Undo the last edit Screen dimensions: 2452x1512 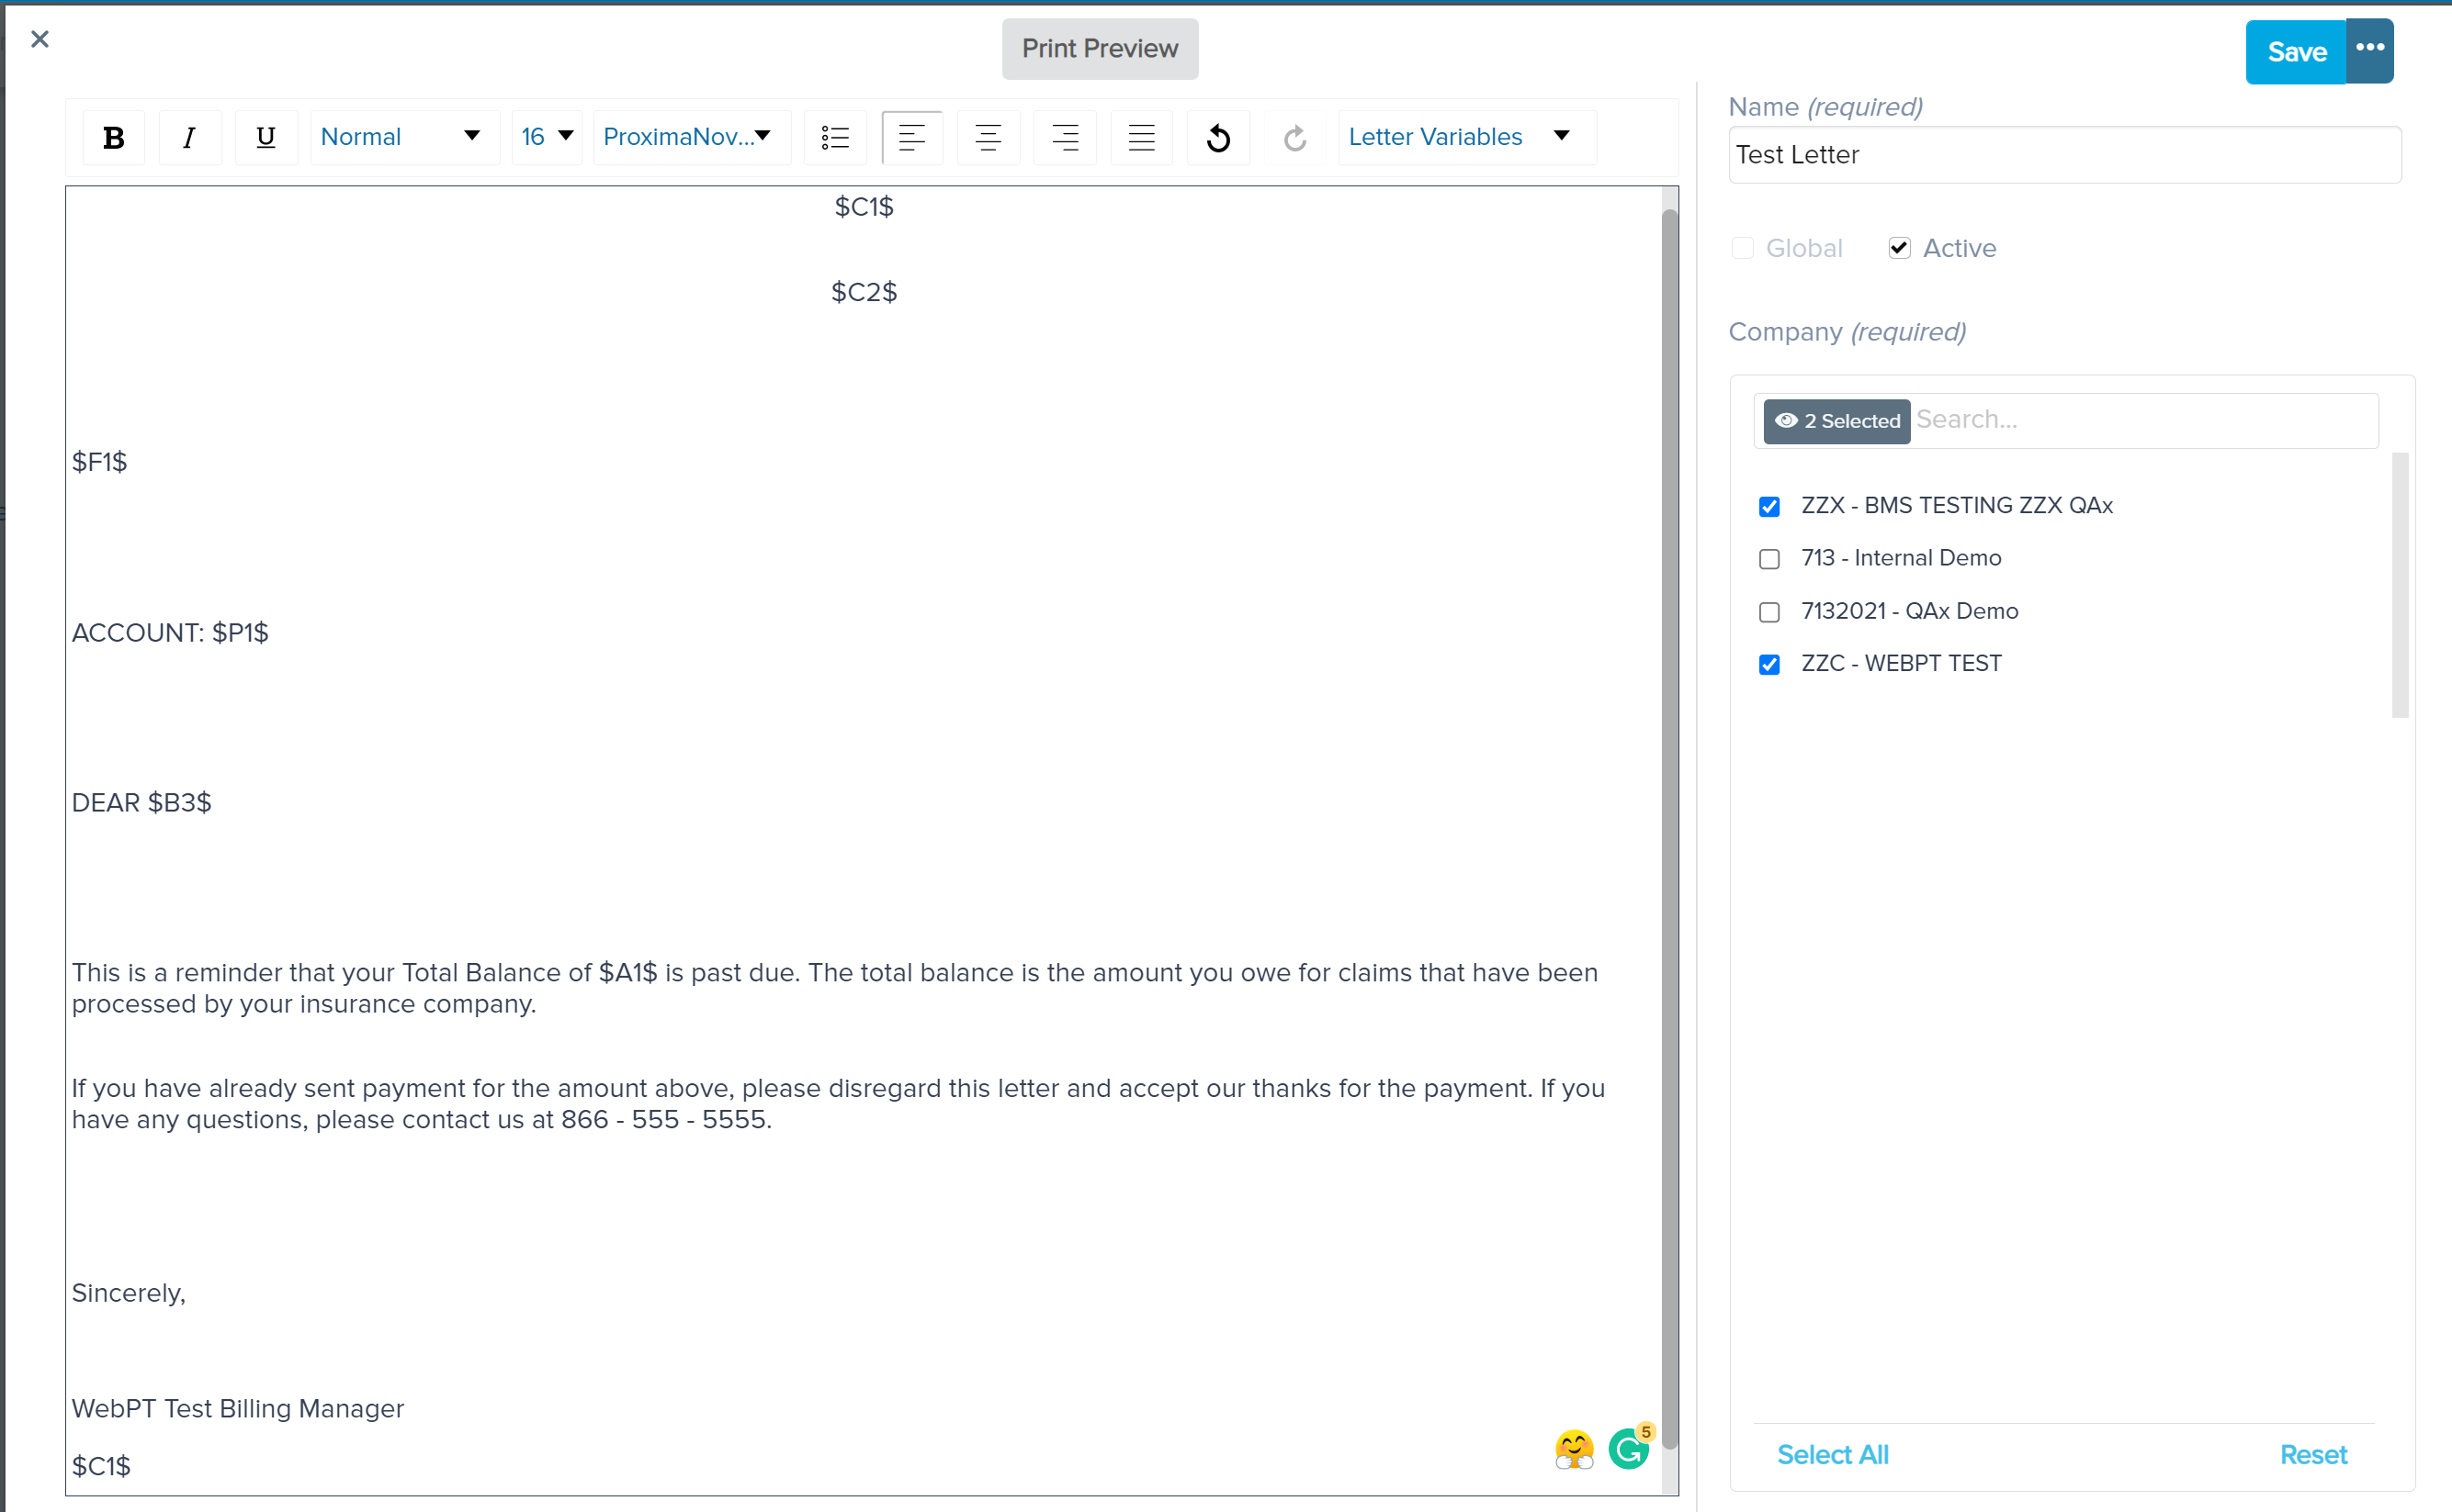pyautogui.click(x=1217, y=137)
